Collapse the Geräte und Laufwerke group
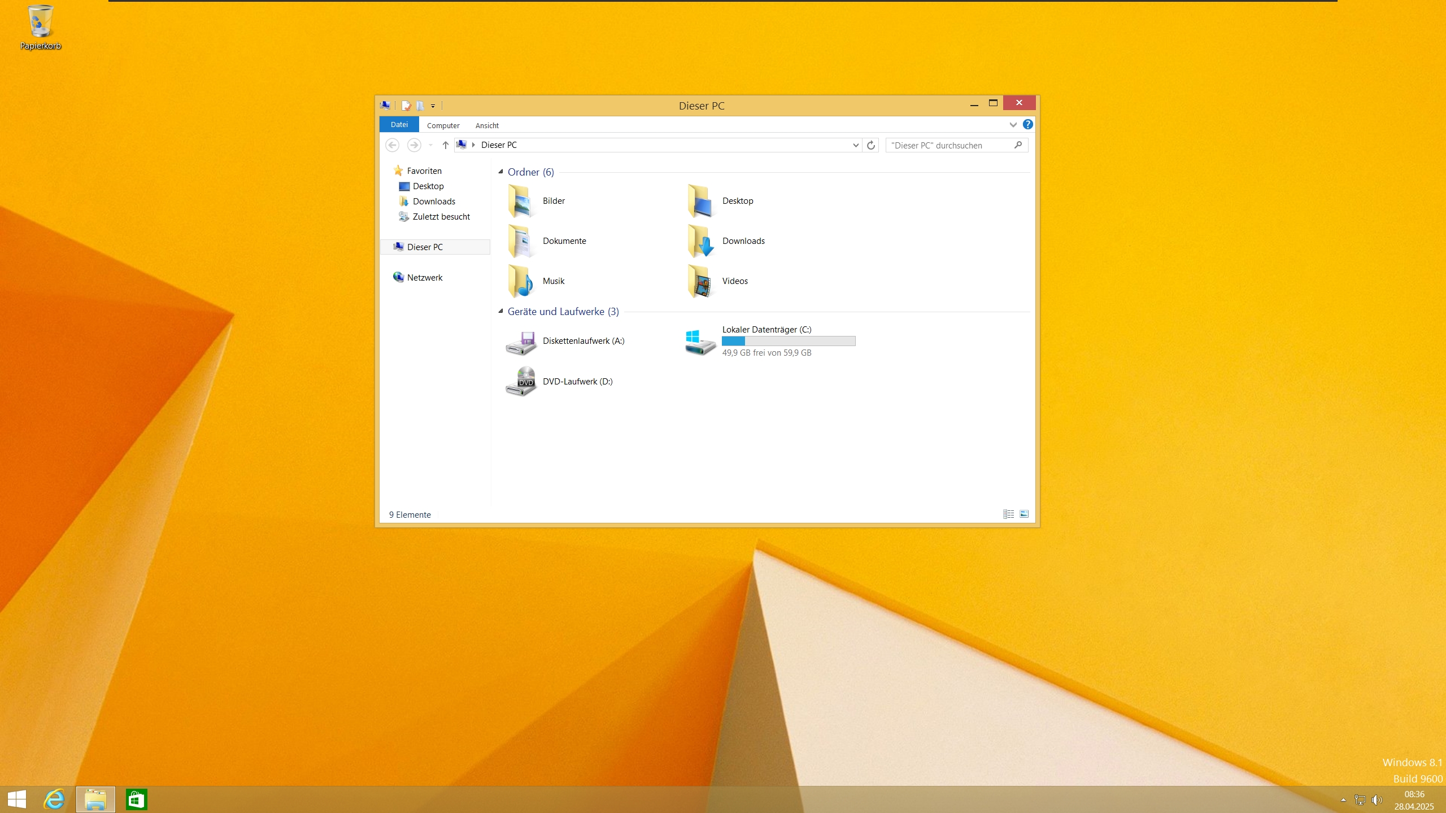The height and width of the screenshot is (813, 1446). [500, 311]
